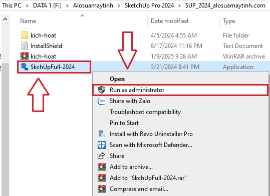Screen dimensions: 270x196
Task: Choose Open from the context menu
Action: coord(117,79)
